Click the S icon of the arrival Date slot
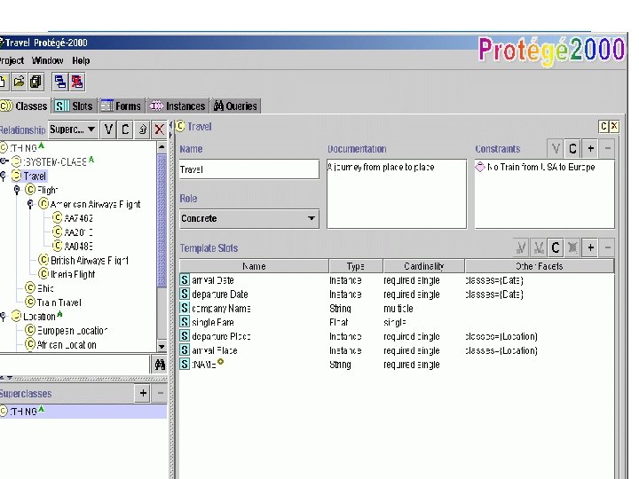 (185, 279)
